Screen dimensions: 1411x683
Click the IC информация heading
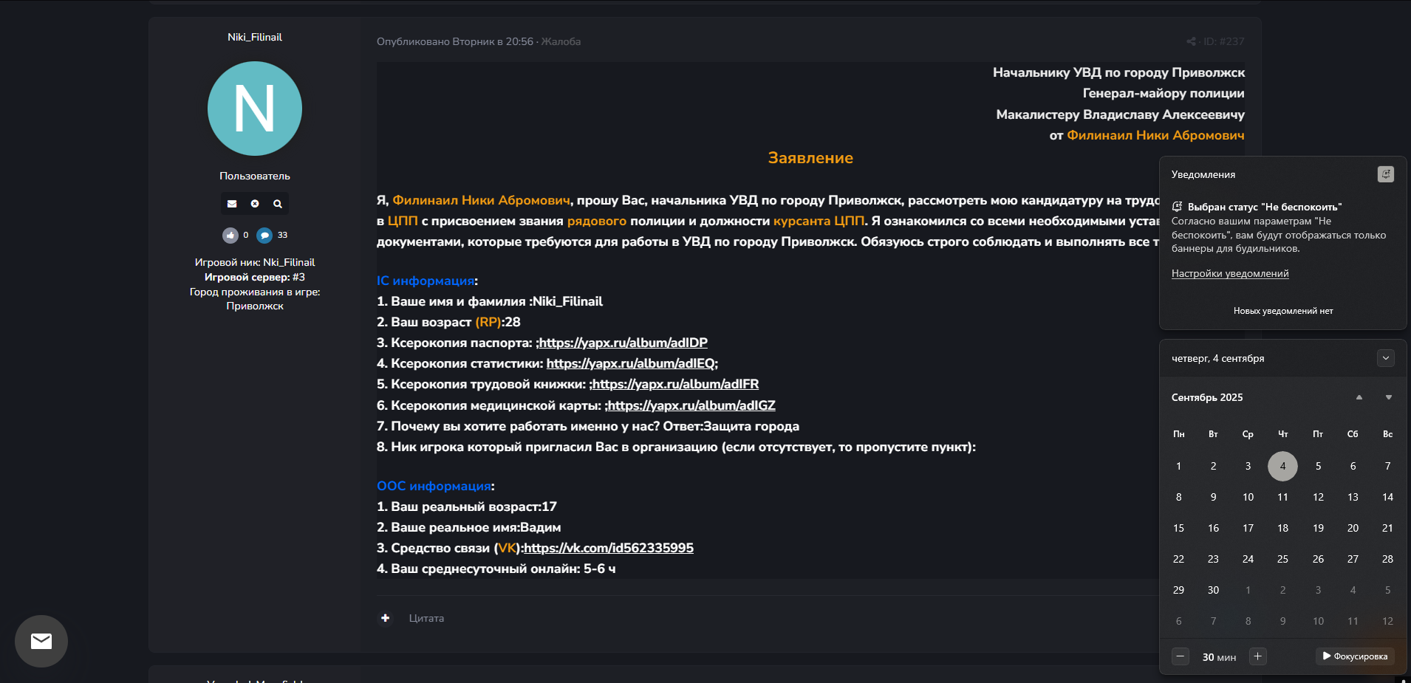(x=426, y=281)
